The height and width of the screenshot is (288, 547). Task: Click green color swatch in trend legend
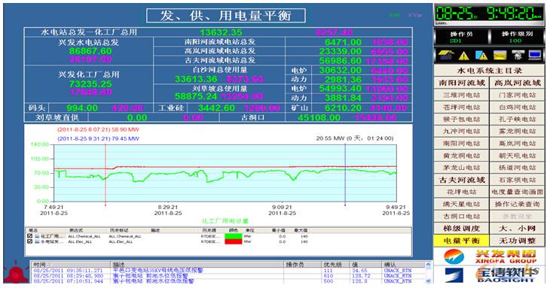234,236
